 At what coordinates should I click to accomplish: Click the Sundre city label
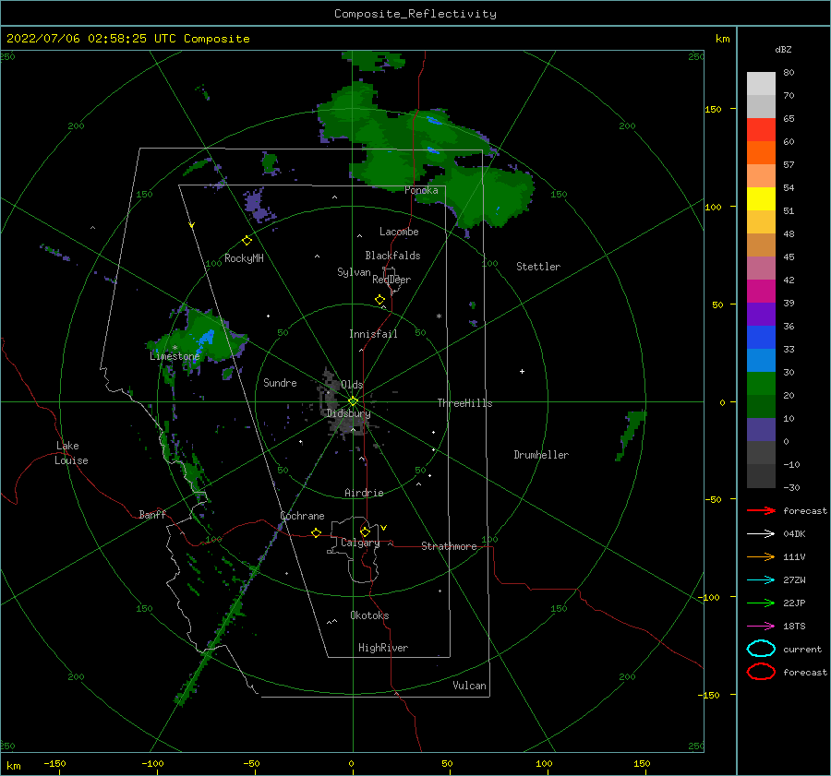pyautogui.click(x=280, y=382)
